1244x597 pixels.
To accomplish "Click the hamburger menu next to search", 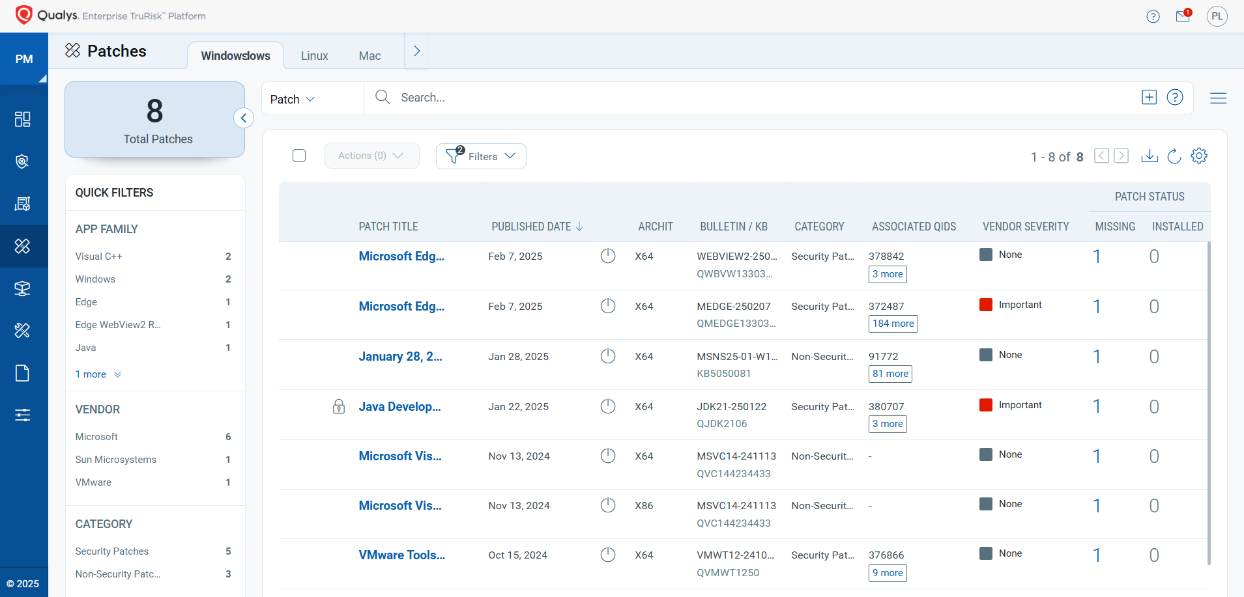I will (1218, 98).
